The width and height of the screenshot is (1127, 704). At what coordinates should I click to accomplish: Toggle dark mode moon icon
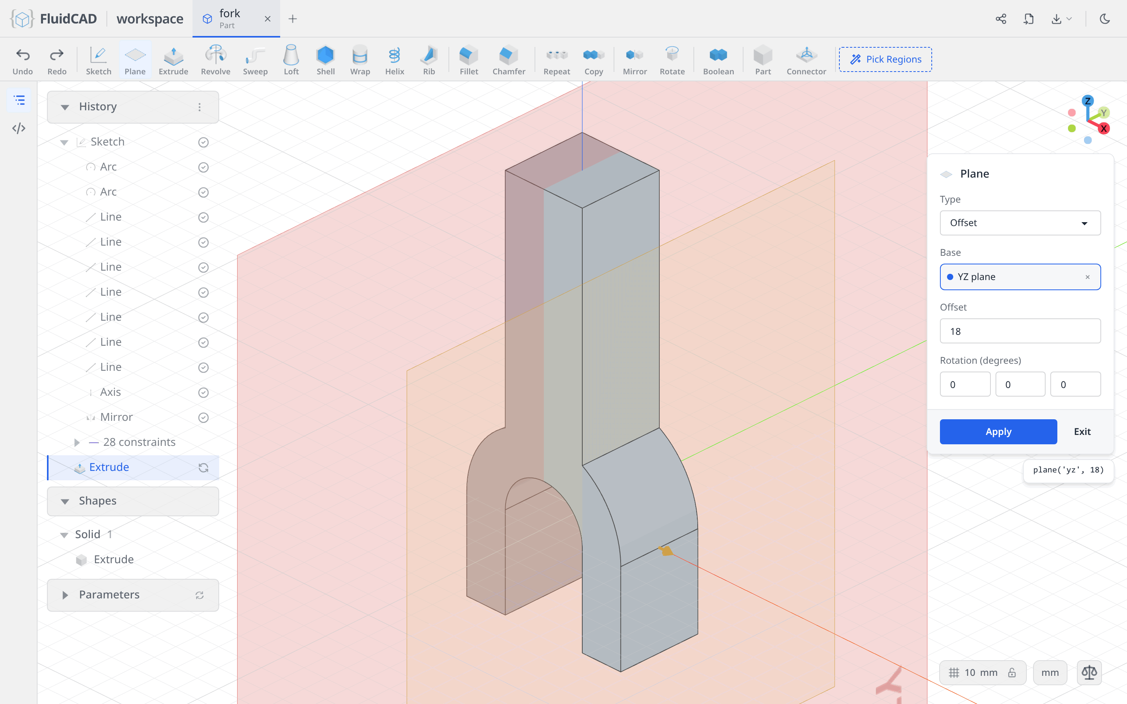[x=1105, y=19]
